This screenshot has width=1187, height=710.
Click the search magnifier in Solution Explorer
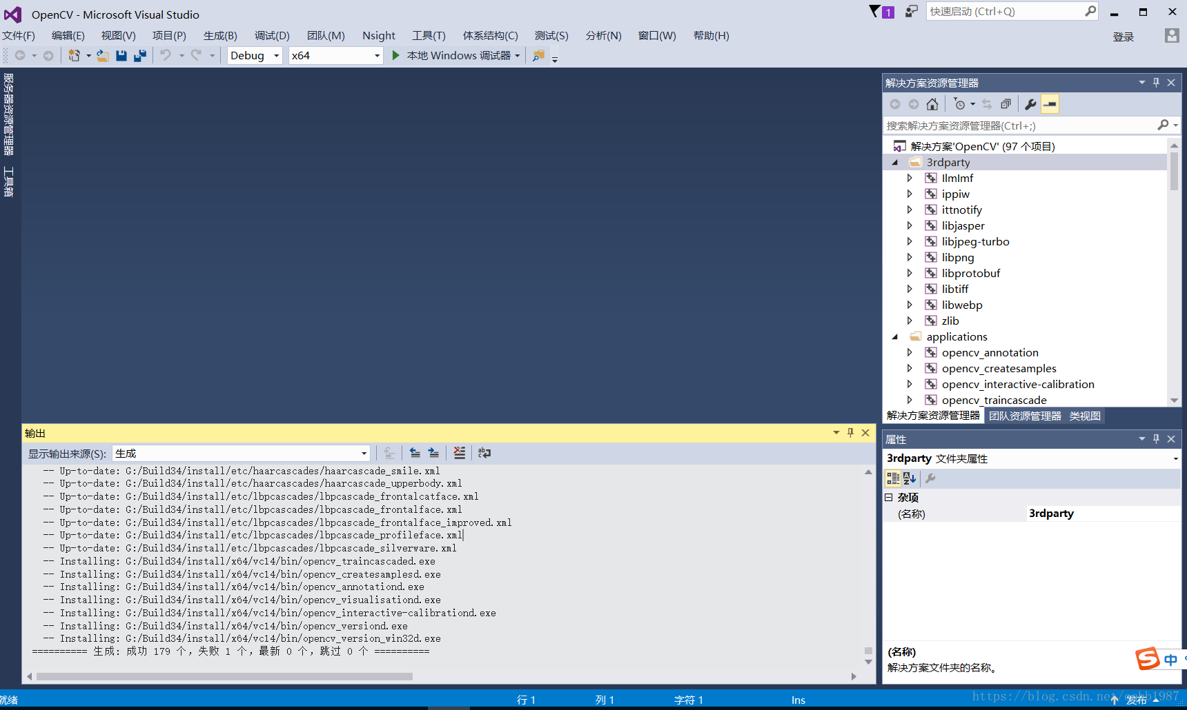click(1163, 125)
